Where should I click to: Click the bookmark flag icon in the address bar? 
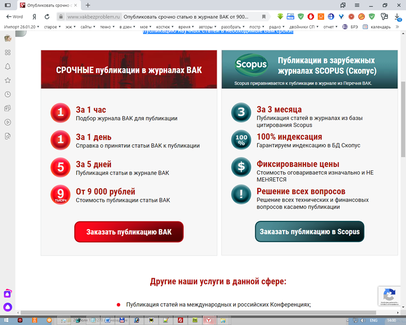tap(264, 16)
